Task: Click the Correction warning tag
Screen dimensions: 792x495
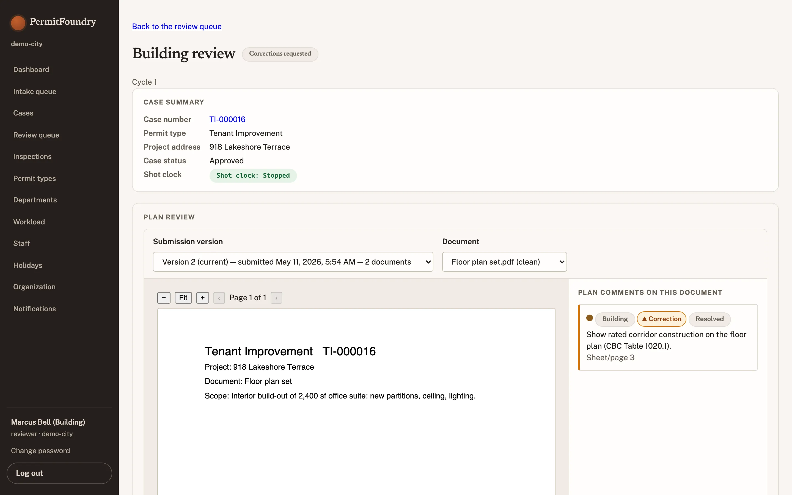Action: pos(661,319)
